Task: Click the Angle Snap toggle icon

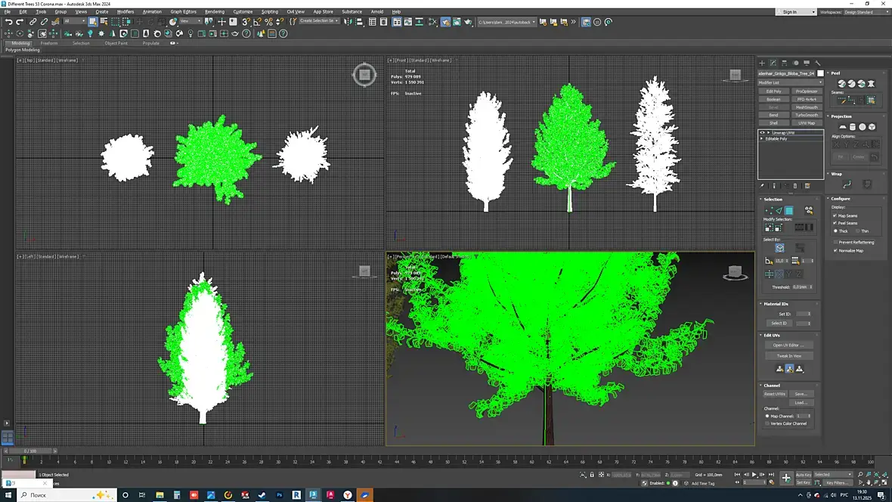Action: tap(257, 22)
